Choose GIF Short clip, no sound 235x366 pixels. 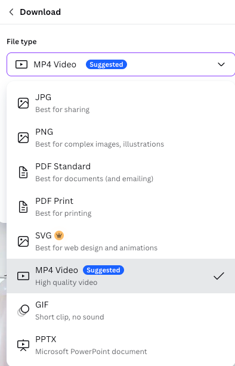[120, 311]
